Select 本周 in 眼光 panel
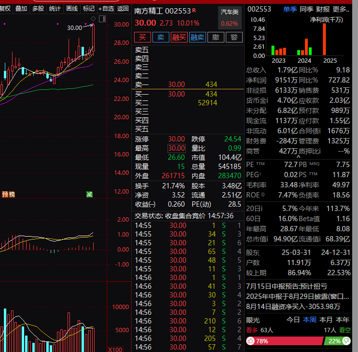358x352 pixels. pos(309,320)
